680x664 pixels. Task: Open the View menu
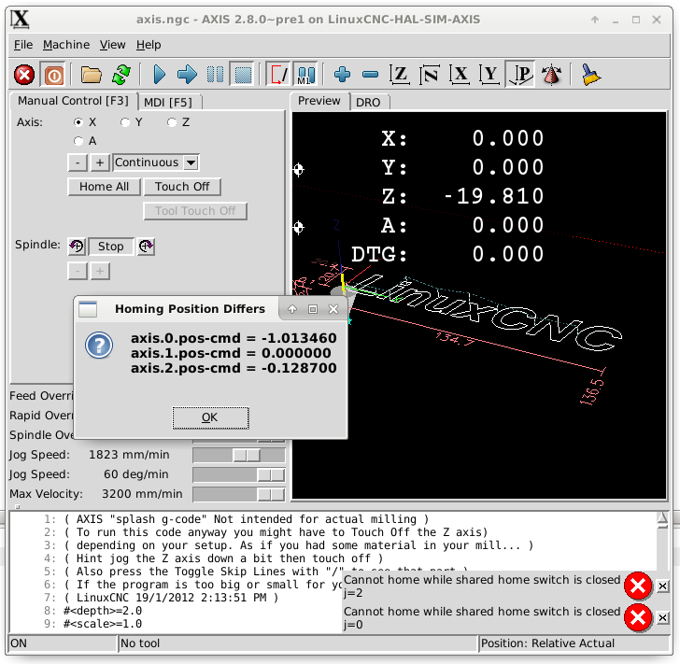tap(112, 45)
